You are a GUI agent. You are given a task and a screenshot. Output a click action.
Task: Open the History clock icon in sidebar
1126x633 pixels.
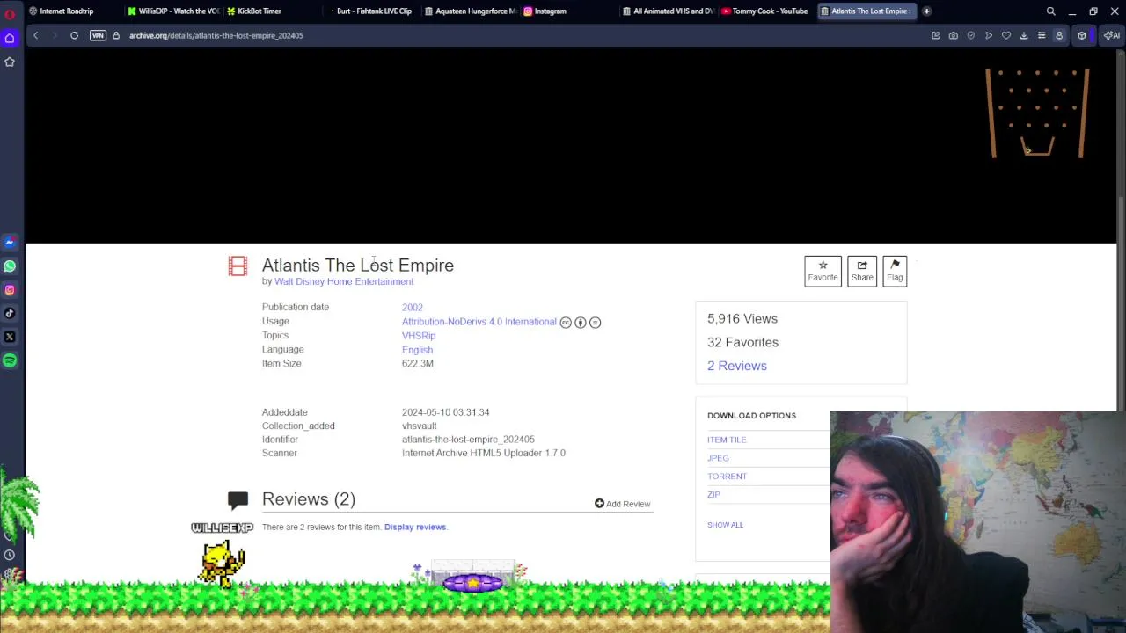(10, 555)
